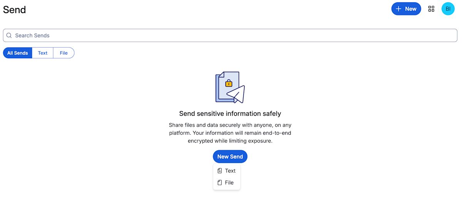
Task: Click the text document icon in the dropdown
Action: point(219,171)
